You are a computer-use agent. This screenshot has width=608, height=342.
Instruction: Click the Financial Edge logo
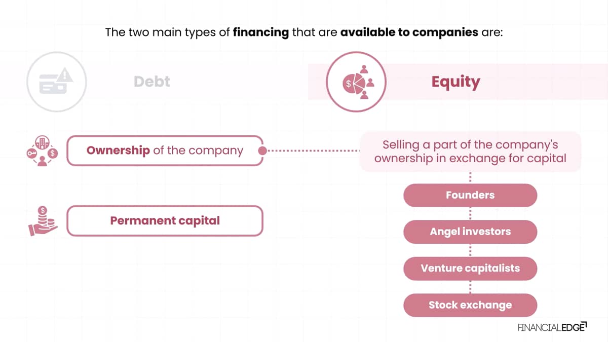(552, 327)
